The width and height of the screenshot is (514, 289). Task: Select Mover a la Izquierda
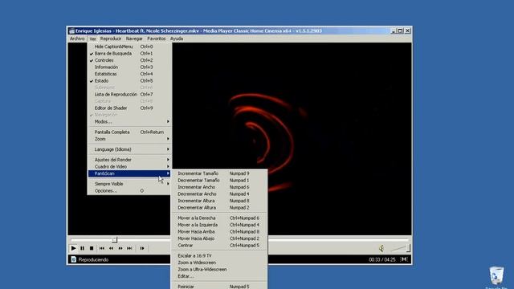[219, 225]
